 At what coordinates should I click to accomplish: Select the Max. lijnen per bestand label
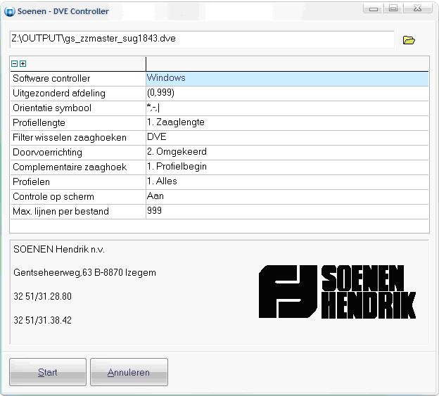61,212
